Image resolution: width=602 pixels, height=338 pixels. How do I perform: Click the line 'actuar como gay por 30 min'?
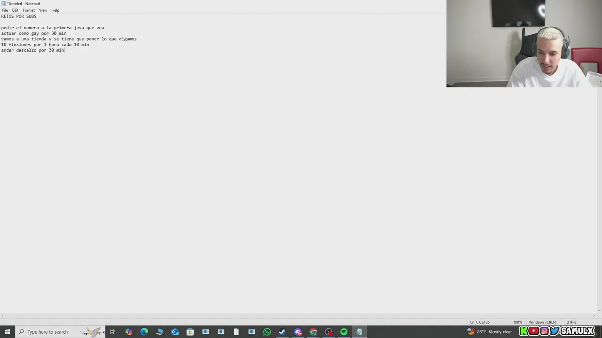tap(33, 33)
